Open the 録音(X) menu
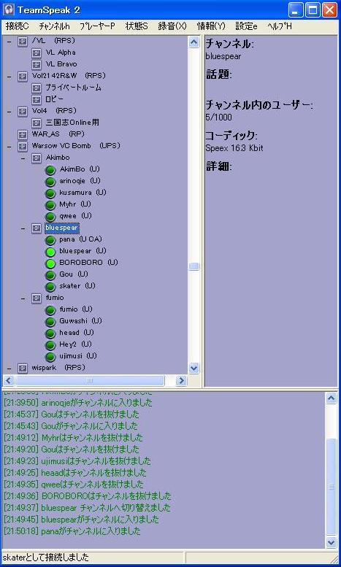 coord(172,26)
